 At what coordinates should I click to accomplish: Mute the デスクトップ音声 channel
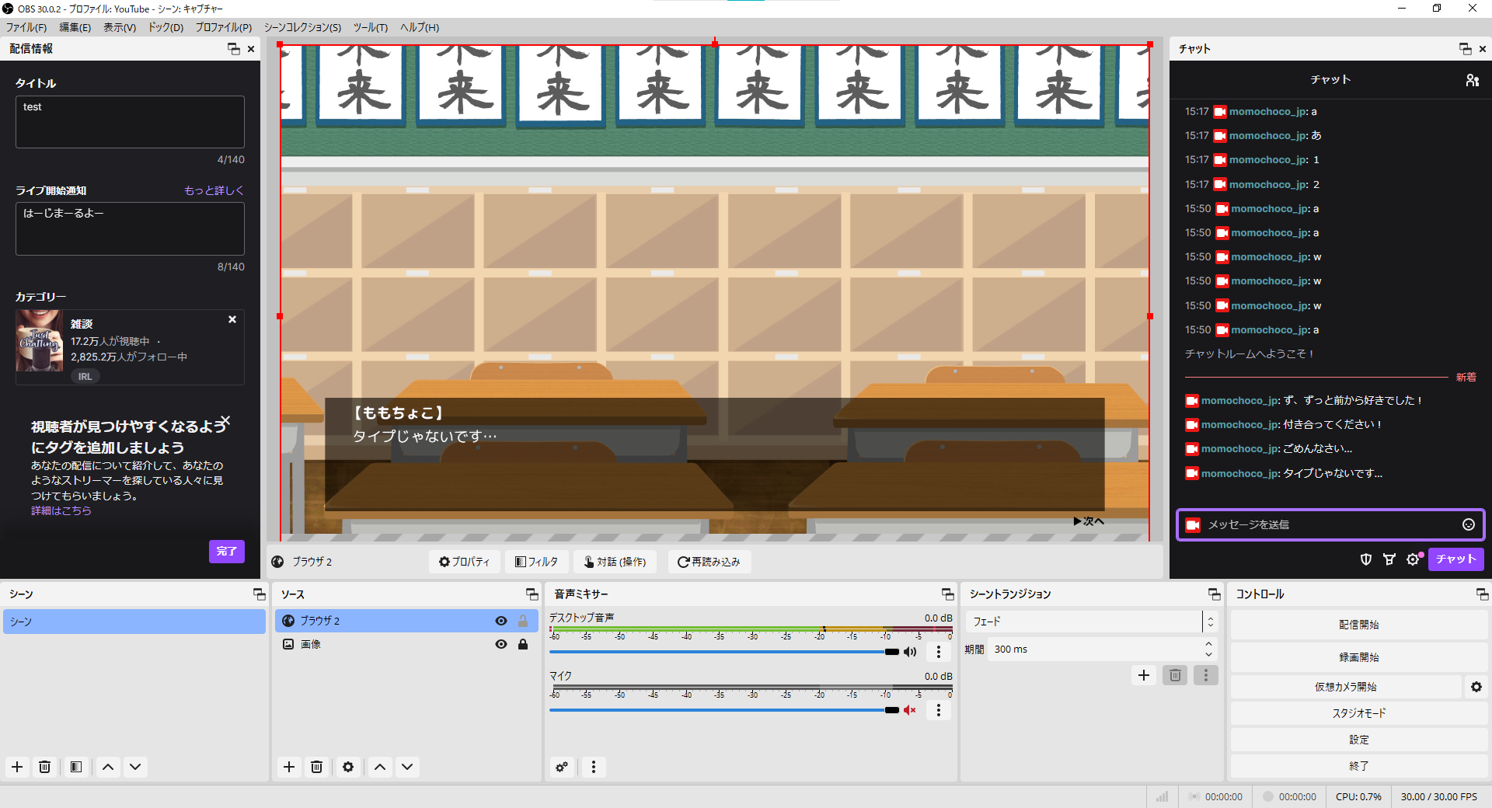point(910,652)
